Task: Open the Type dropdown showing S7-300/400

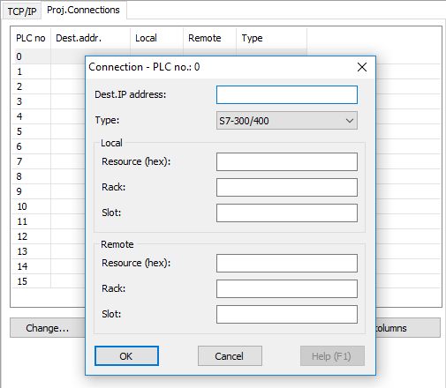Action: (287, 121)
